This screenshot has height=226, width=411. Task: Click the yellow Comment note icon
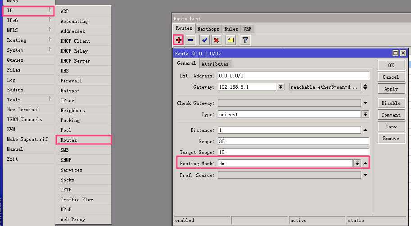(x=230, y=40)
